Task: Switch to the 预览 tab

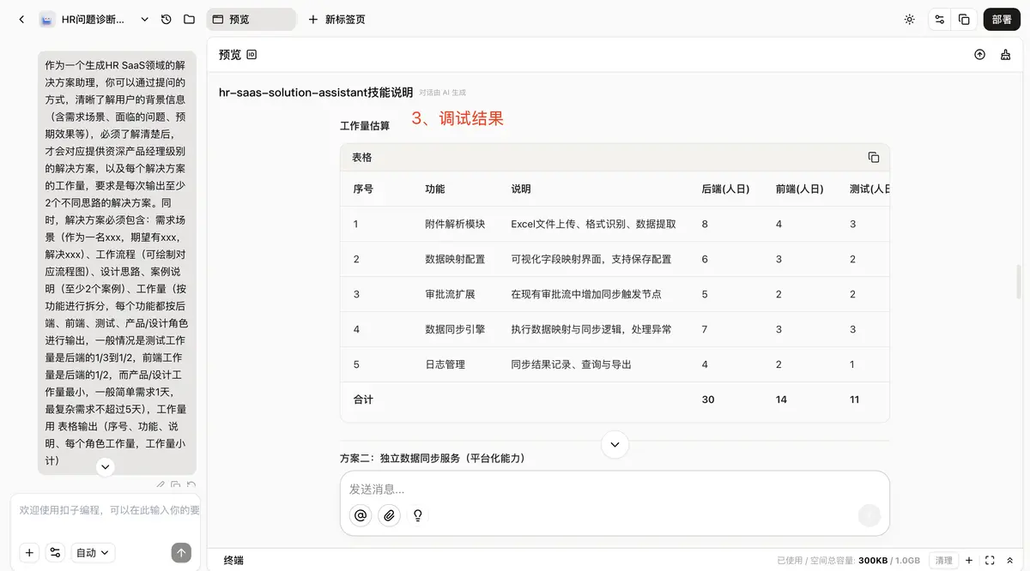Action: (x=251, y=19)
